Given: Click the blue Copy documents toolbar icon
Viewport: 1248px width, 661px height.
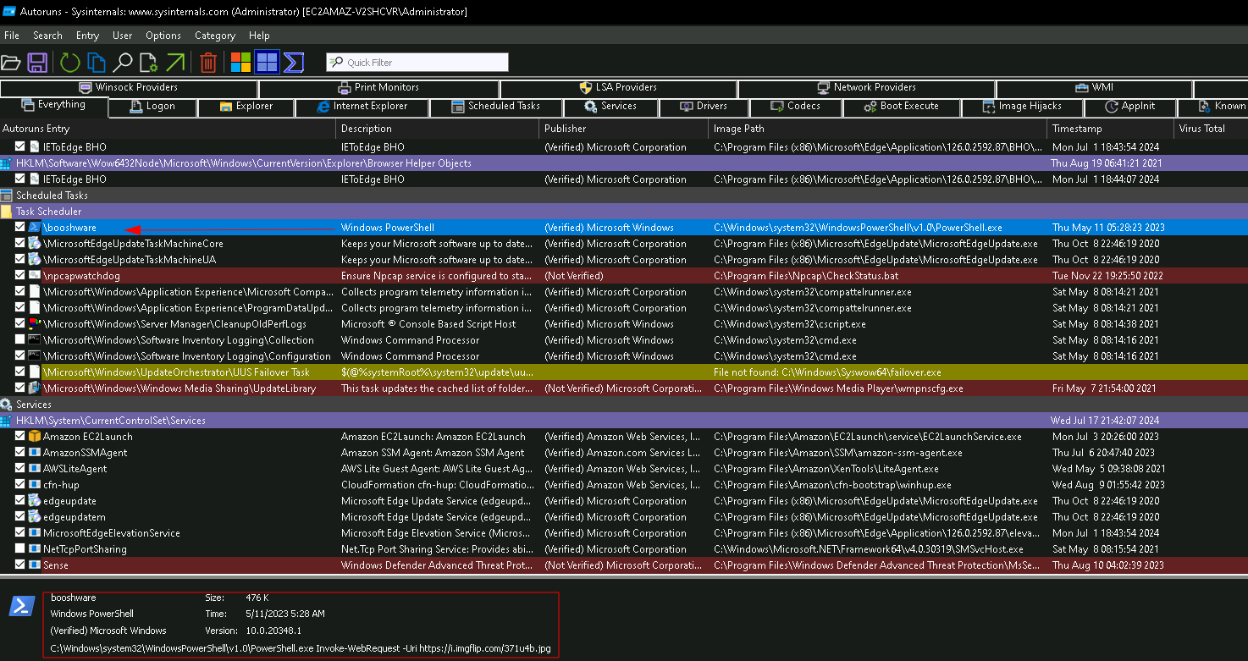Looking at the screenshot, I should 97,62.
